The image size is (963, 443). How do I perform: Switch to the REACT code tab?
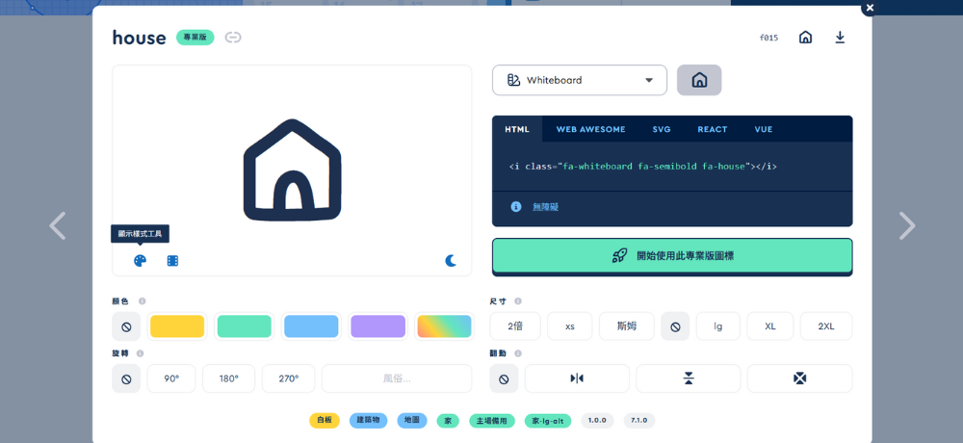[x=712, y=129]
